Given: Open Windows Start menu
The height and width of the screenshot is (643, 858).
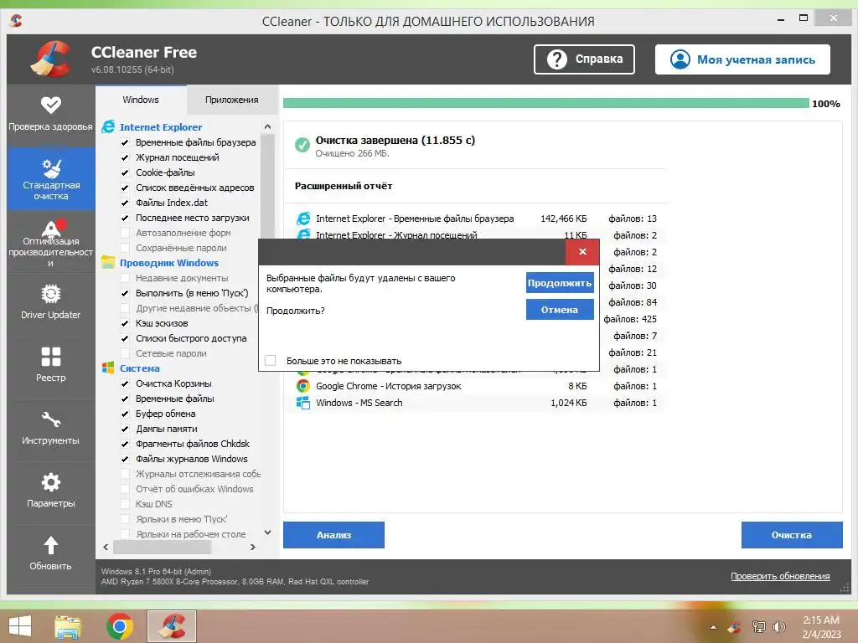Looking at the screenshot, I should [20, 626].
